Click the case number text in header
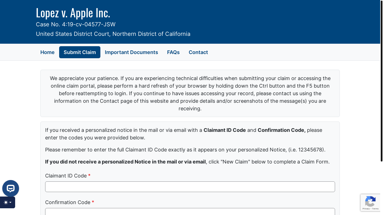The height and width of the screenshot is (215, 383). (x=76, y=24)
